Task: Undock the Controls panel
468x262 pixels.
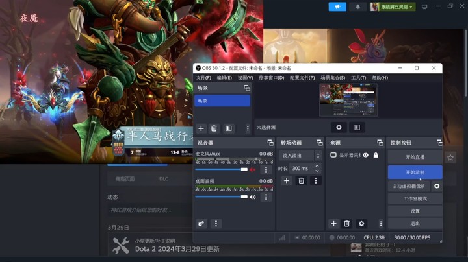Action: click(x=439, y=143)
